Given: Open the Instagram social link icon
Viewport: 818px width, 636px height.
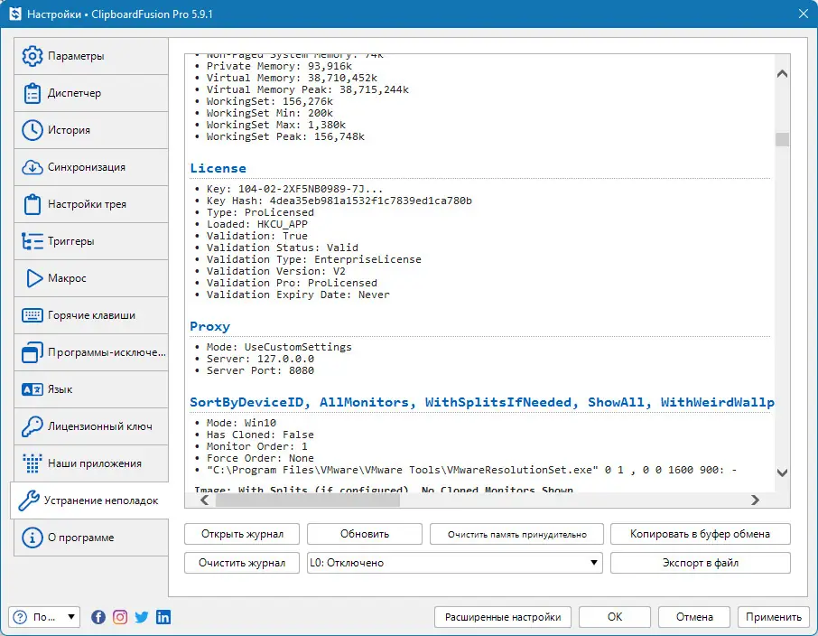Looking at the screenshot, I should click(x=120, y=617).
